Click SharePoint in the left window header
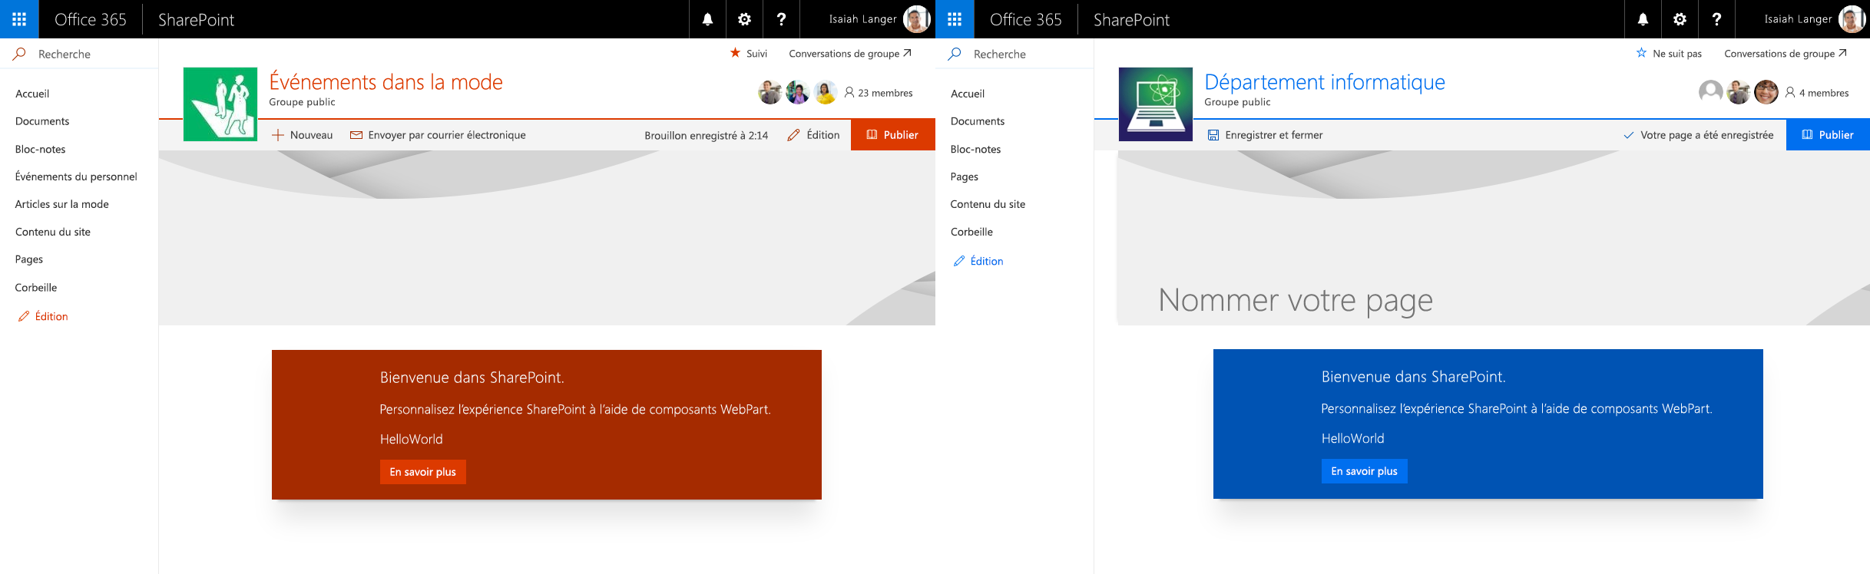 tap(196, 19)
